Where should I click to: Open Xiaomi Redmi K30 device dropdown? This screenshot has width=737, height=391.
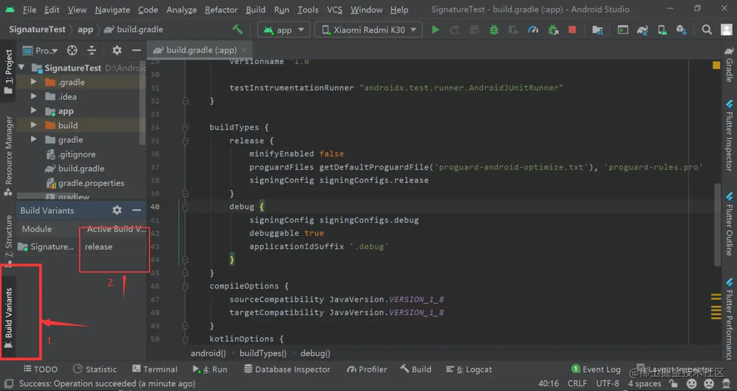click(x=368, y=30)
